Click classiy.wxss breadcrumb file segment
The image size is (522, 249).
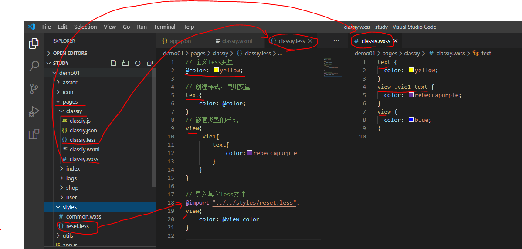pyautogui.click(x=451, y=53)
